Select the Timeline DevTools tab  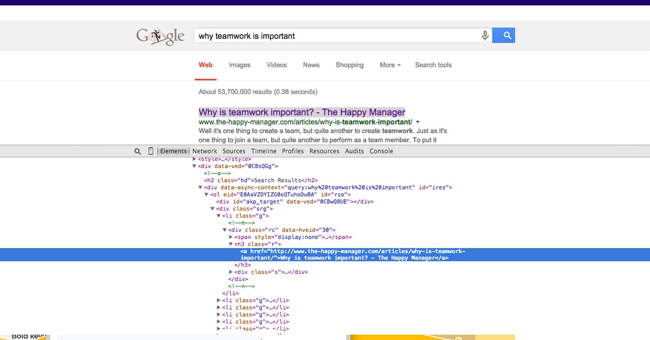point(264,151)
